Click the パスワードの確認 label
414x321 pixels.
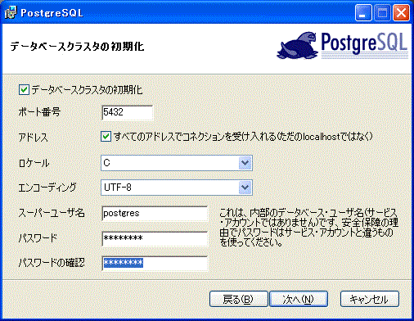(x=52, y=263)
